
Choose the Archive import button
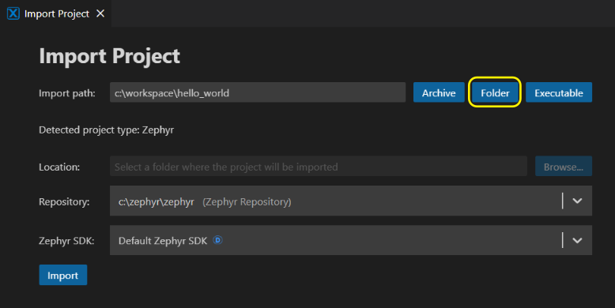point(439,92)
